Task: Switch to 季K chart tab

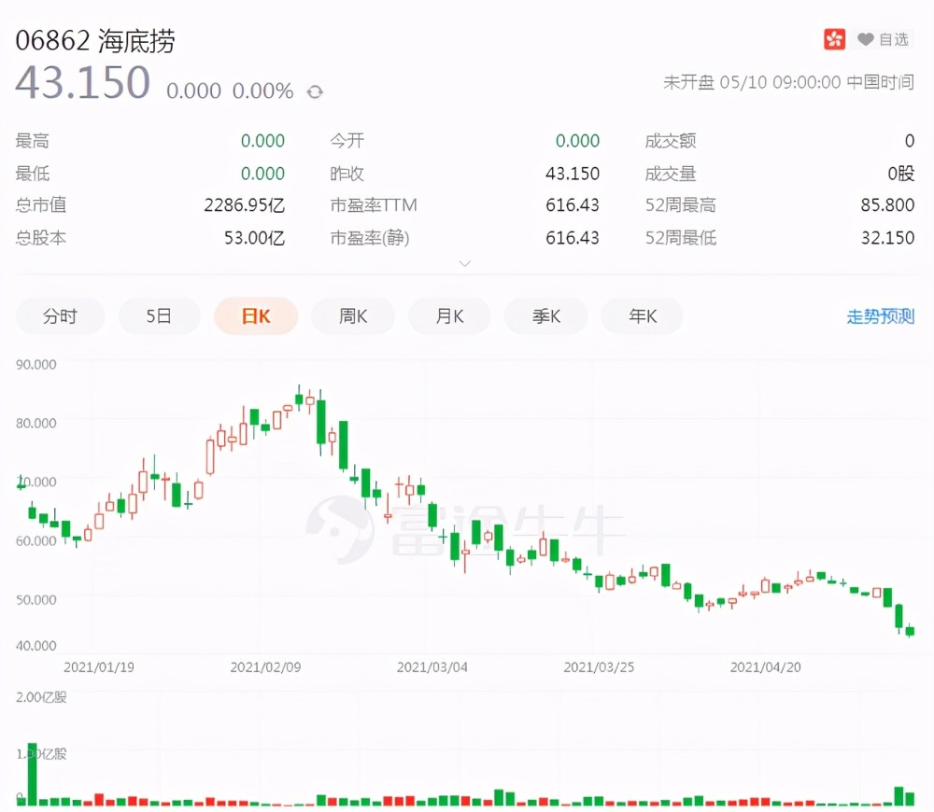Action: [x=546, y=316]
